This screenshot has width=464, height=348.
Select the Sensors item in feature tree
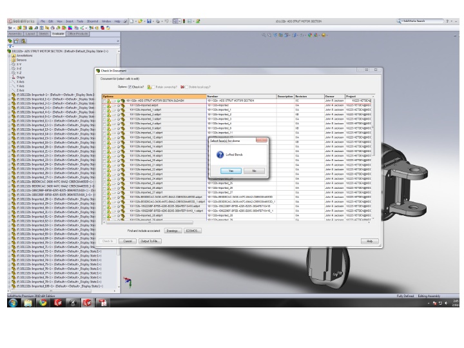21,60
